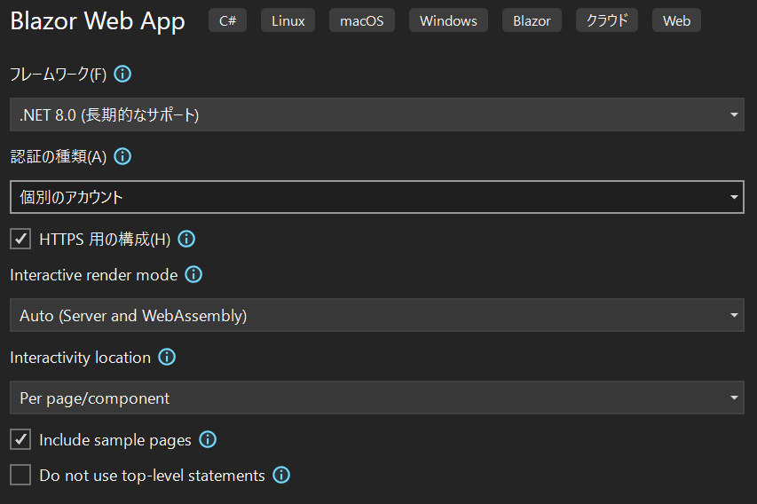Toggle the Include sample pages checkbox
The width and height of the screenshot is (757, 504).
tap(20, 439)
